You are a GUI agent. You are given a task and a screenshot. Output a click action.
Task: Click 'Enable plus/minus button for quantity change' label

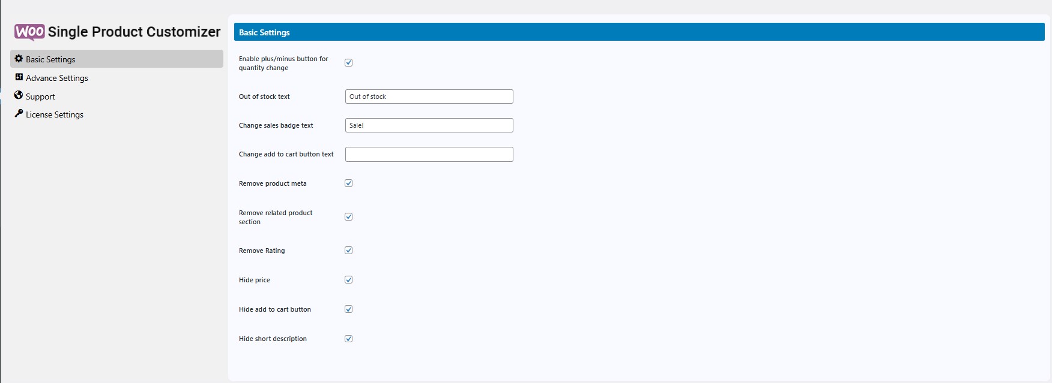click(283, 63)
